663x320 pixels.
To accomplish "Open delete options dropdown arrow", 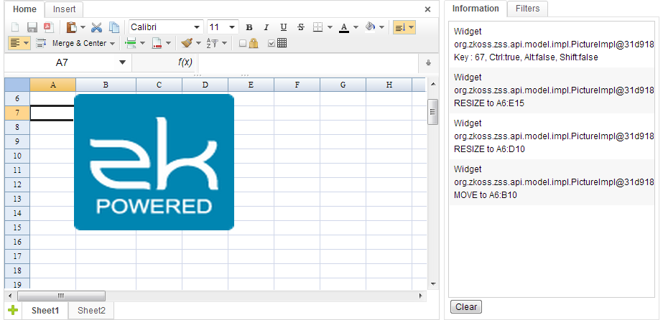I will click(168, 43).
